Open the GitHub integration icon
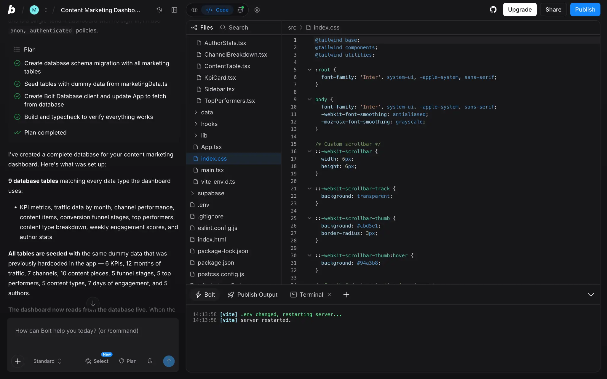Screen dimensions: 607x379 (x=493, y=10)
